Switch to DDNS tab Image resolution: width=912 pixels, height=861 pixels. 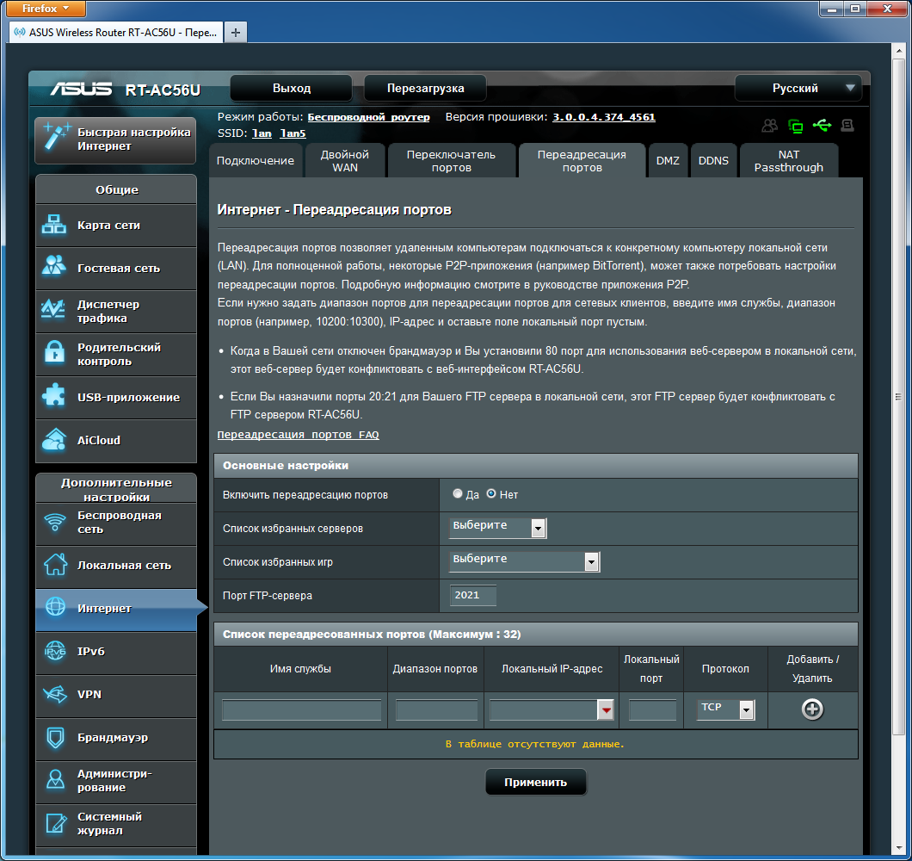713,161
